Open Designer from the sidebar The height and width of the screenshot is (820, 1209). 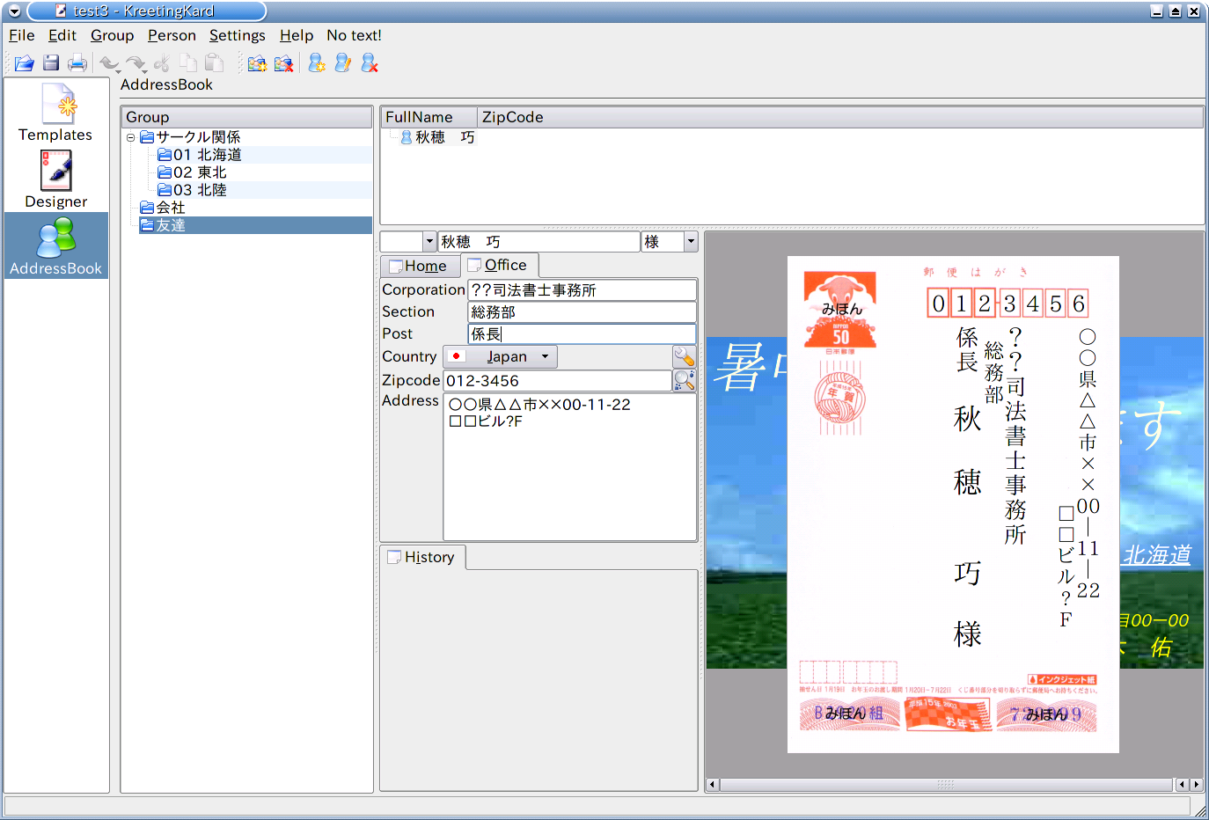[55, 179]
